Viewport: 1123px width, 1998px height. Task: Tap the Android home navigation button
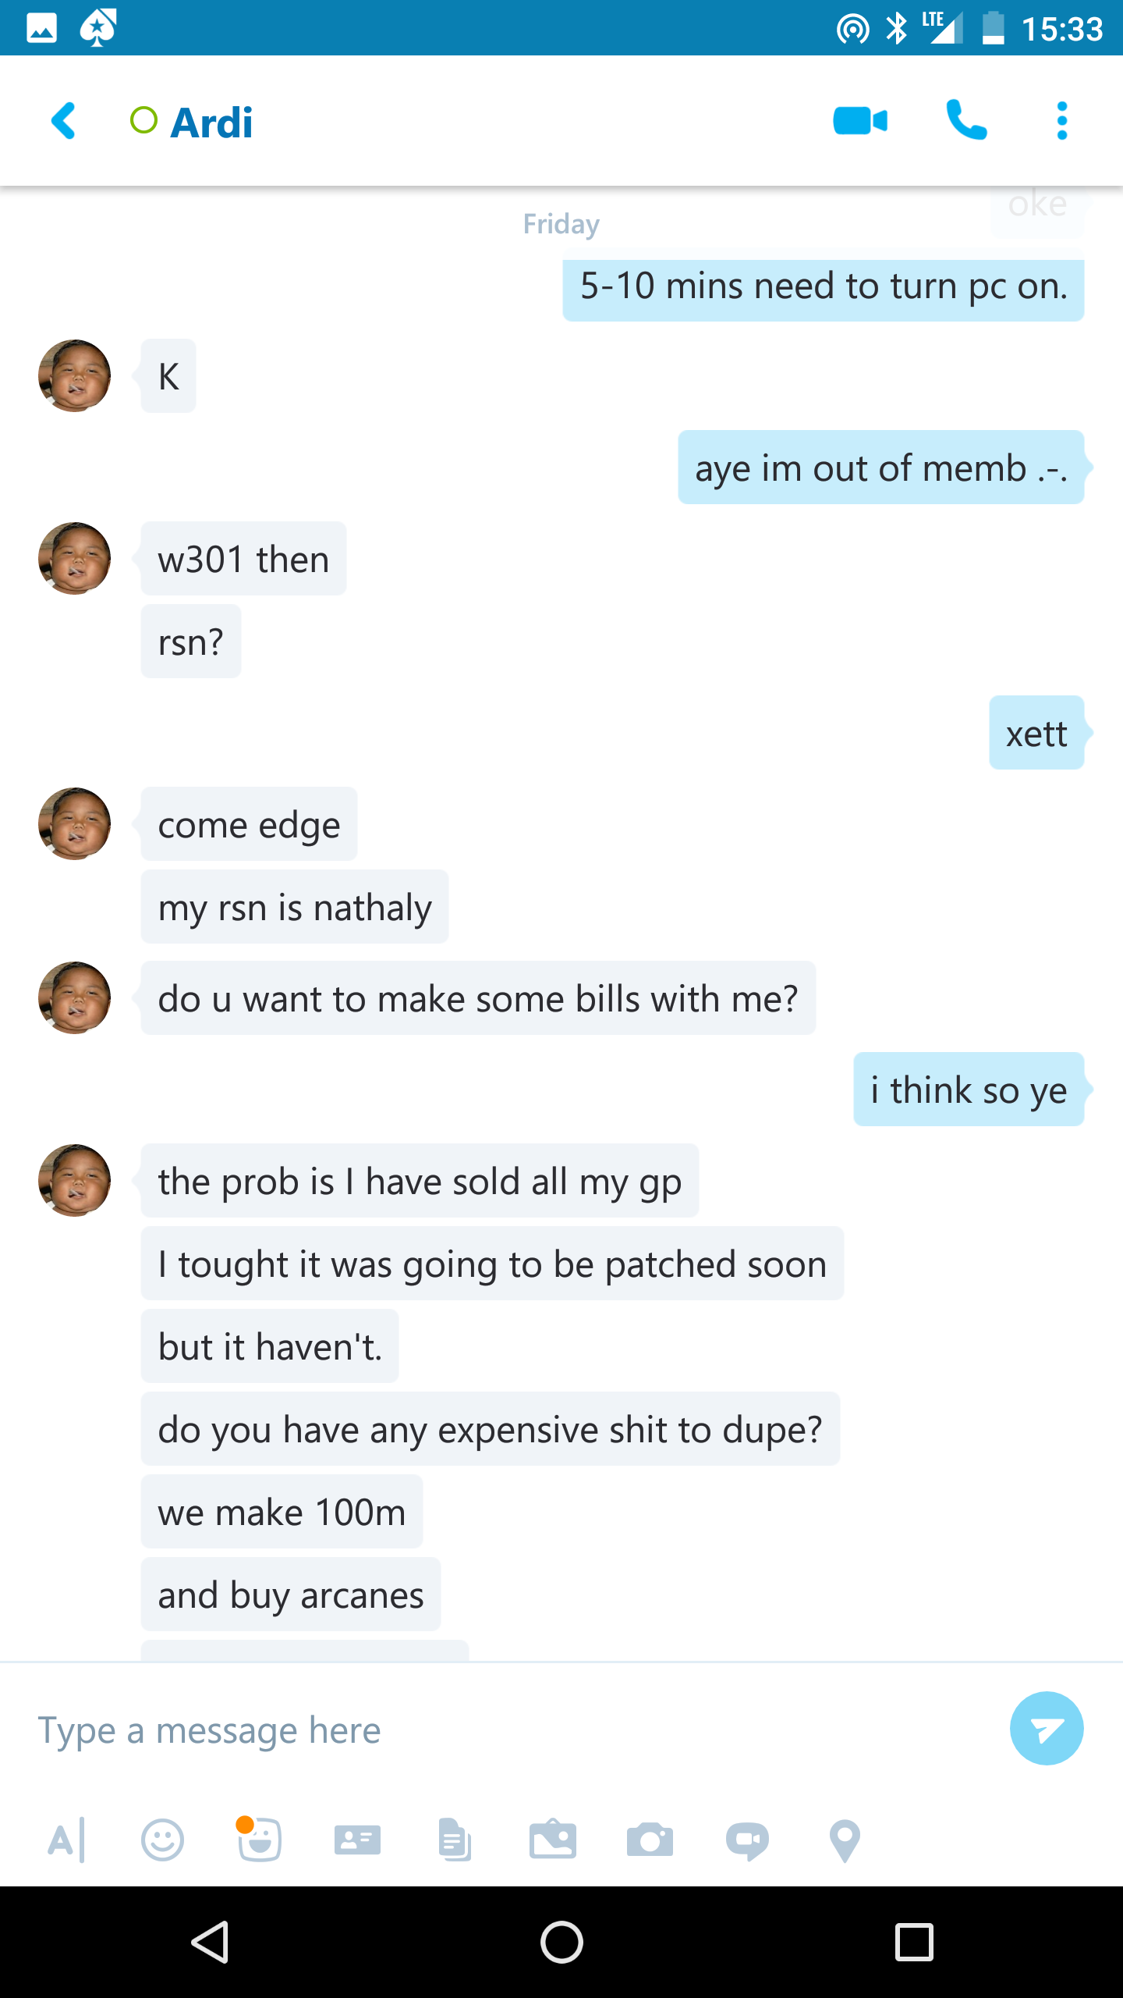[561, 1942]
